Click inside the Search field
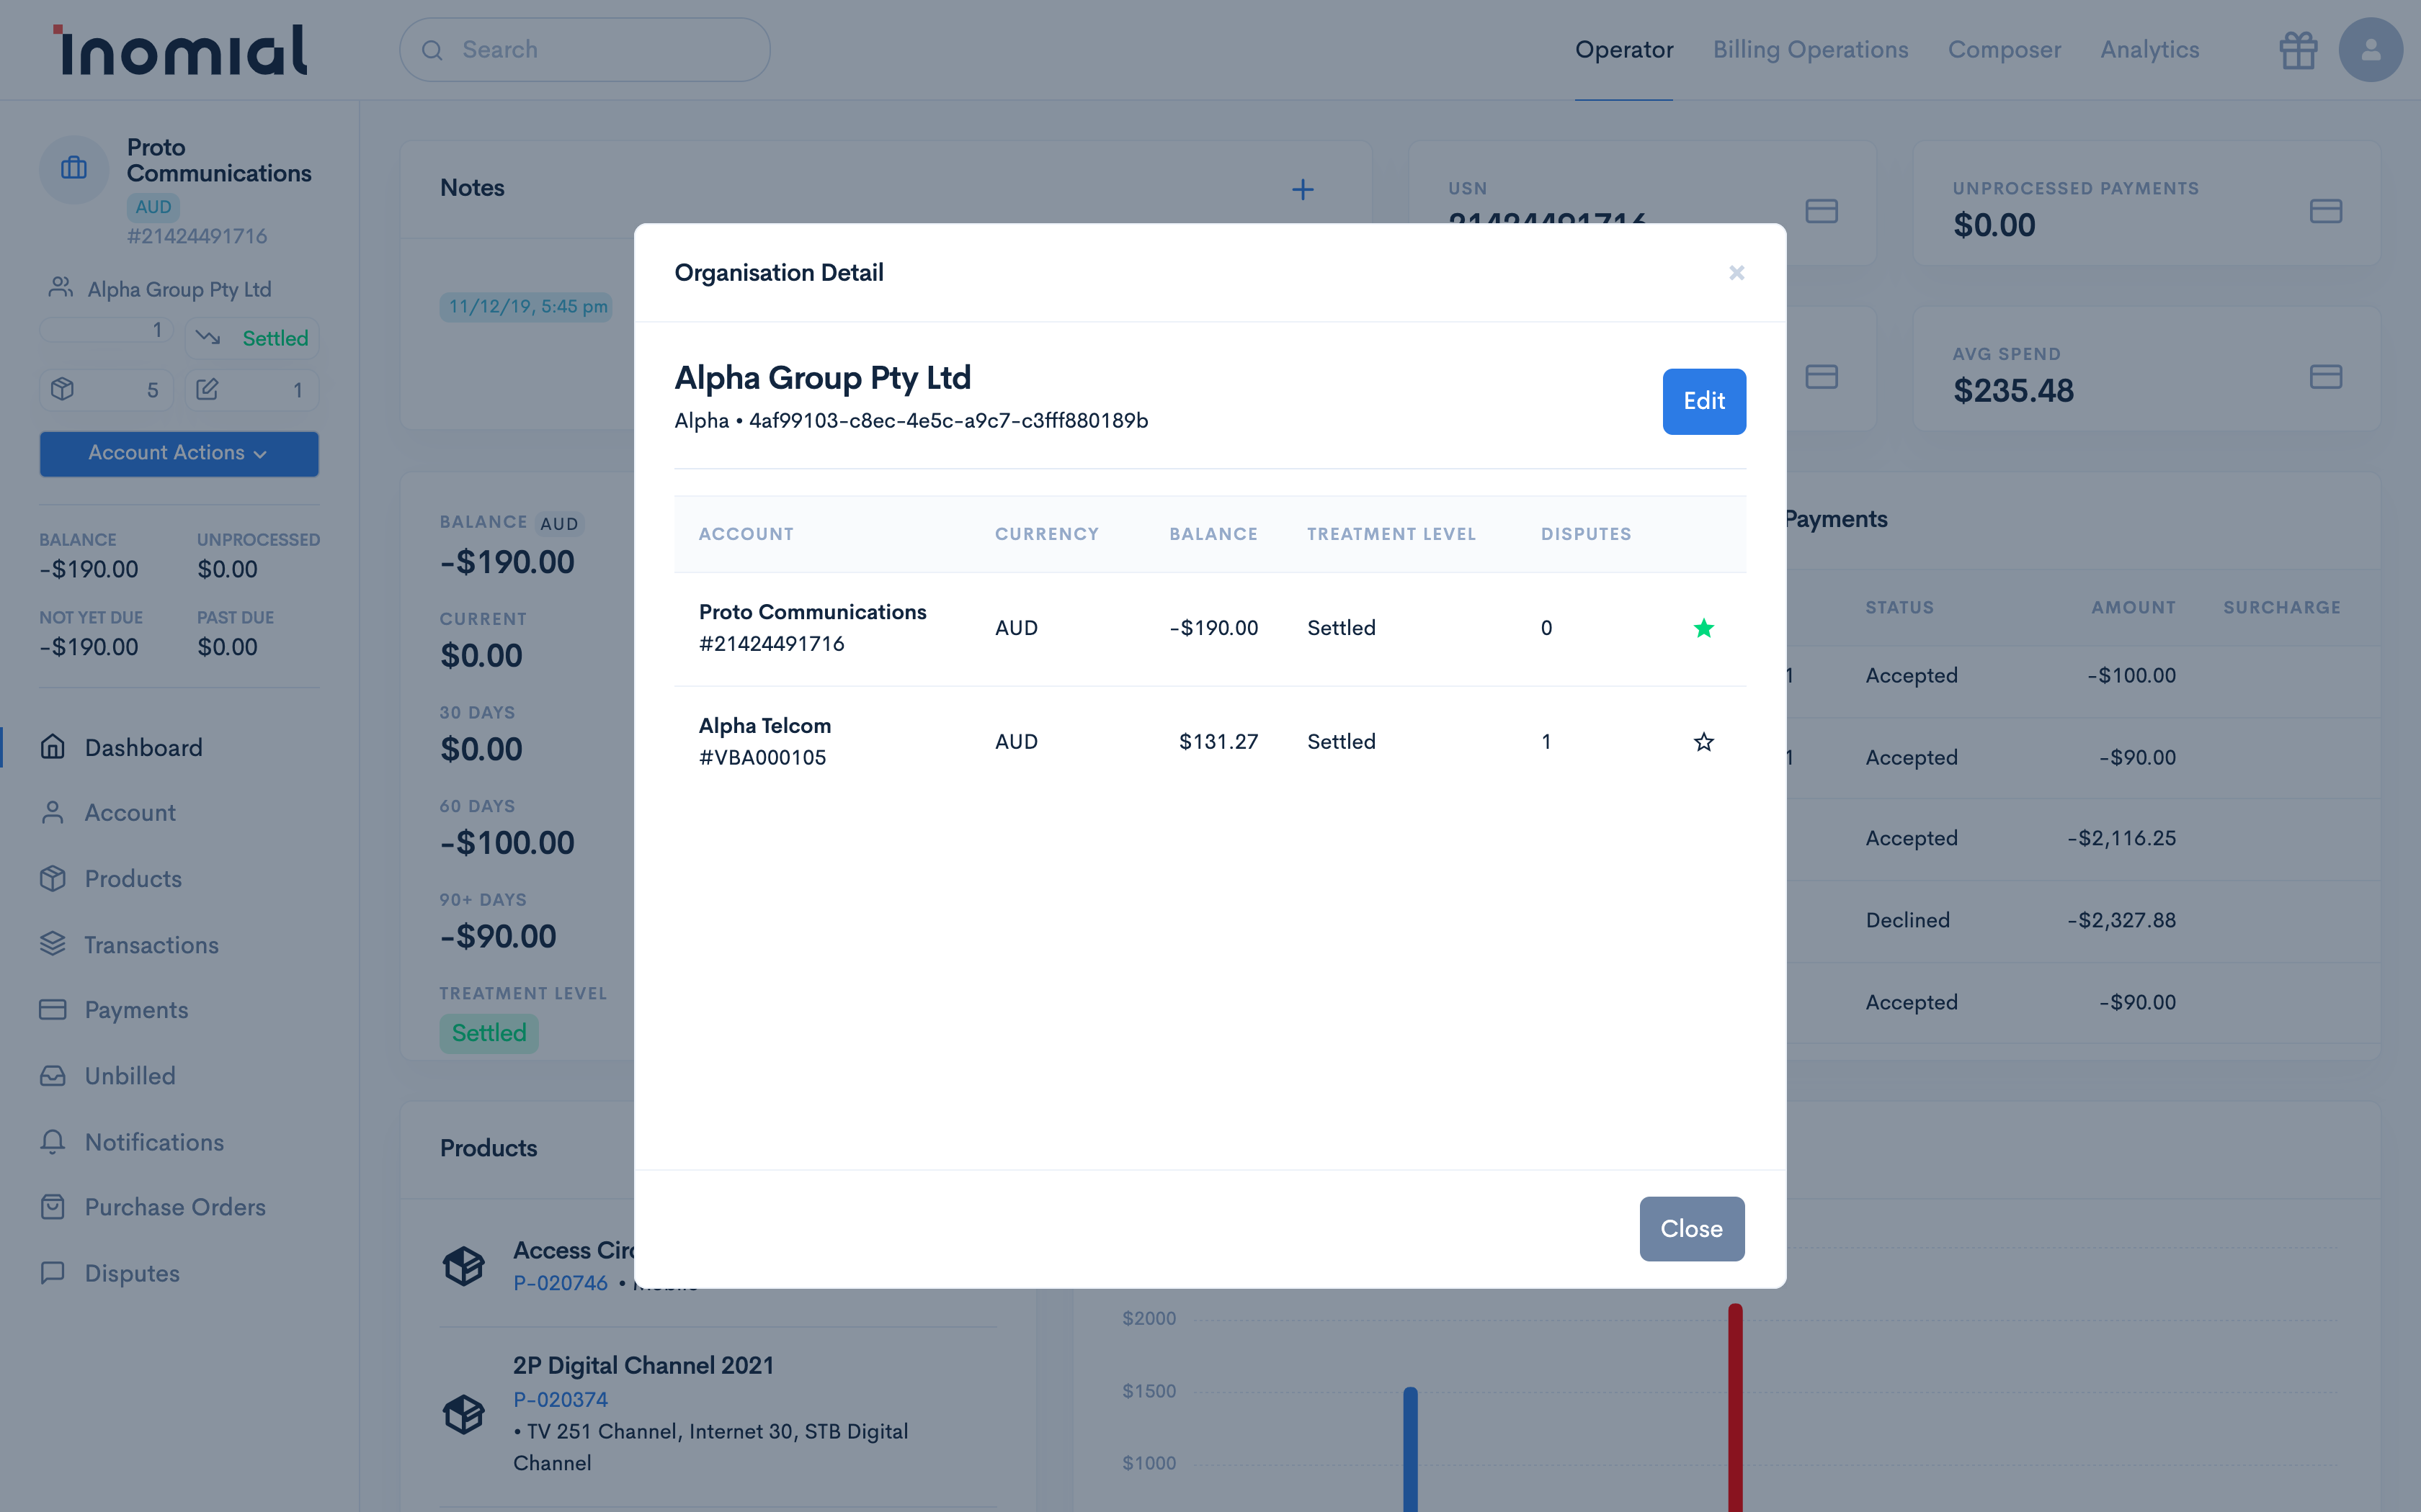Viewport: 2421px width, 1512px height. (x=585, y=50)
